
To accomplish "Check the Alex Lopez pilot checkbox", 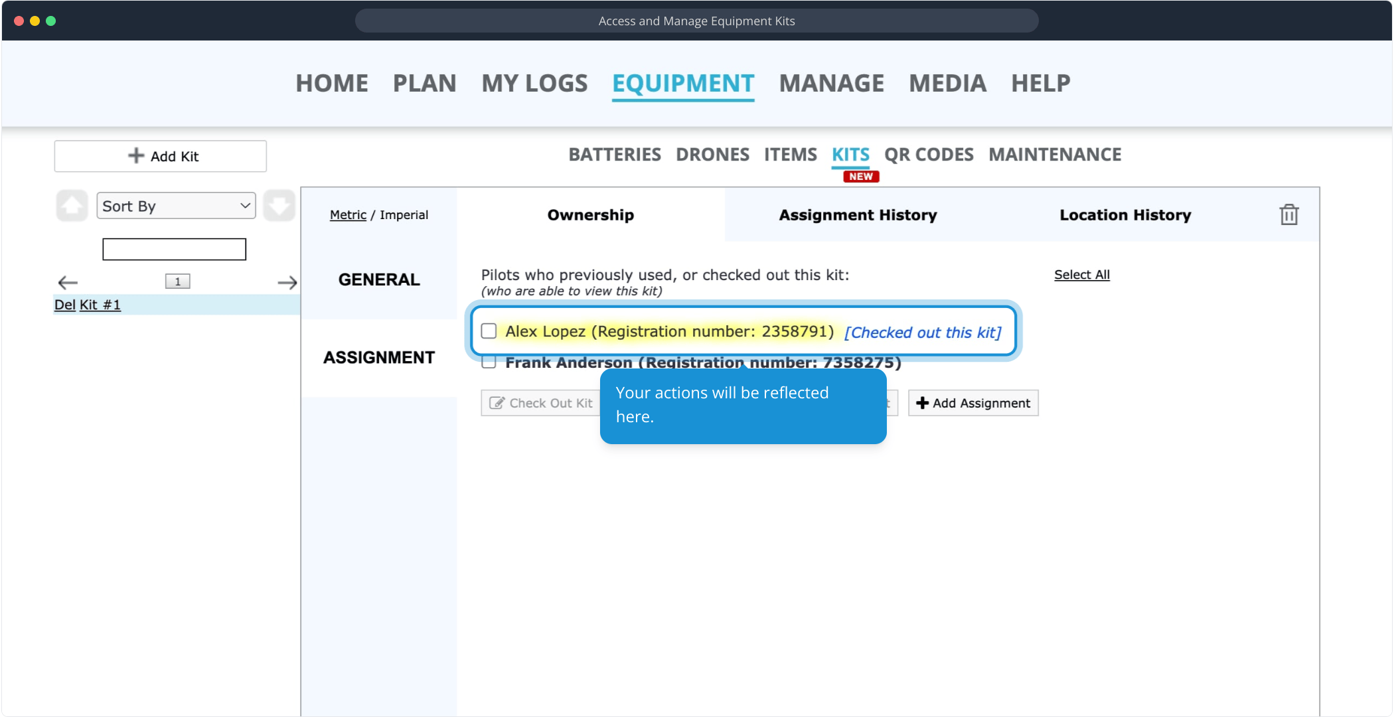I will coord(489,331).
